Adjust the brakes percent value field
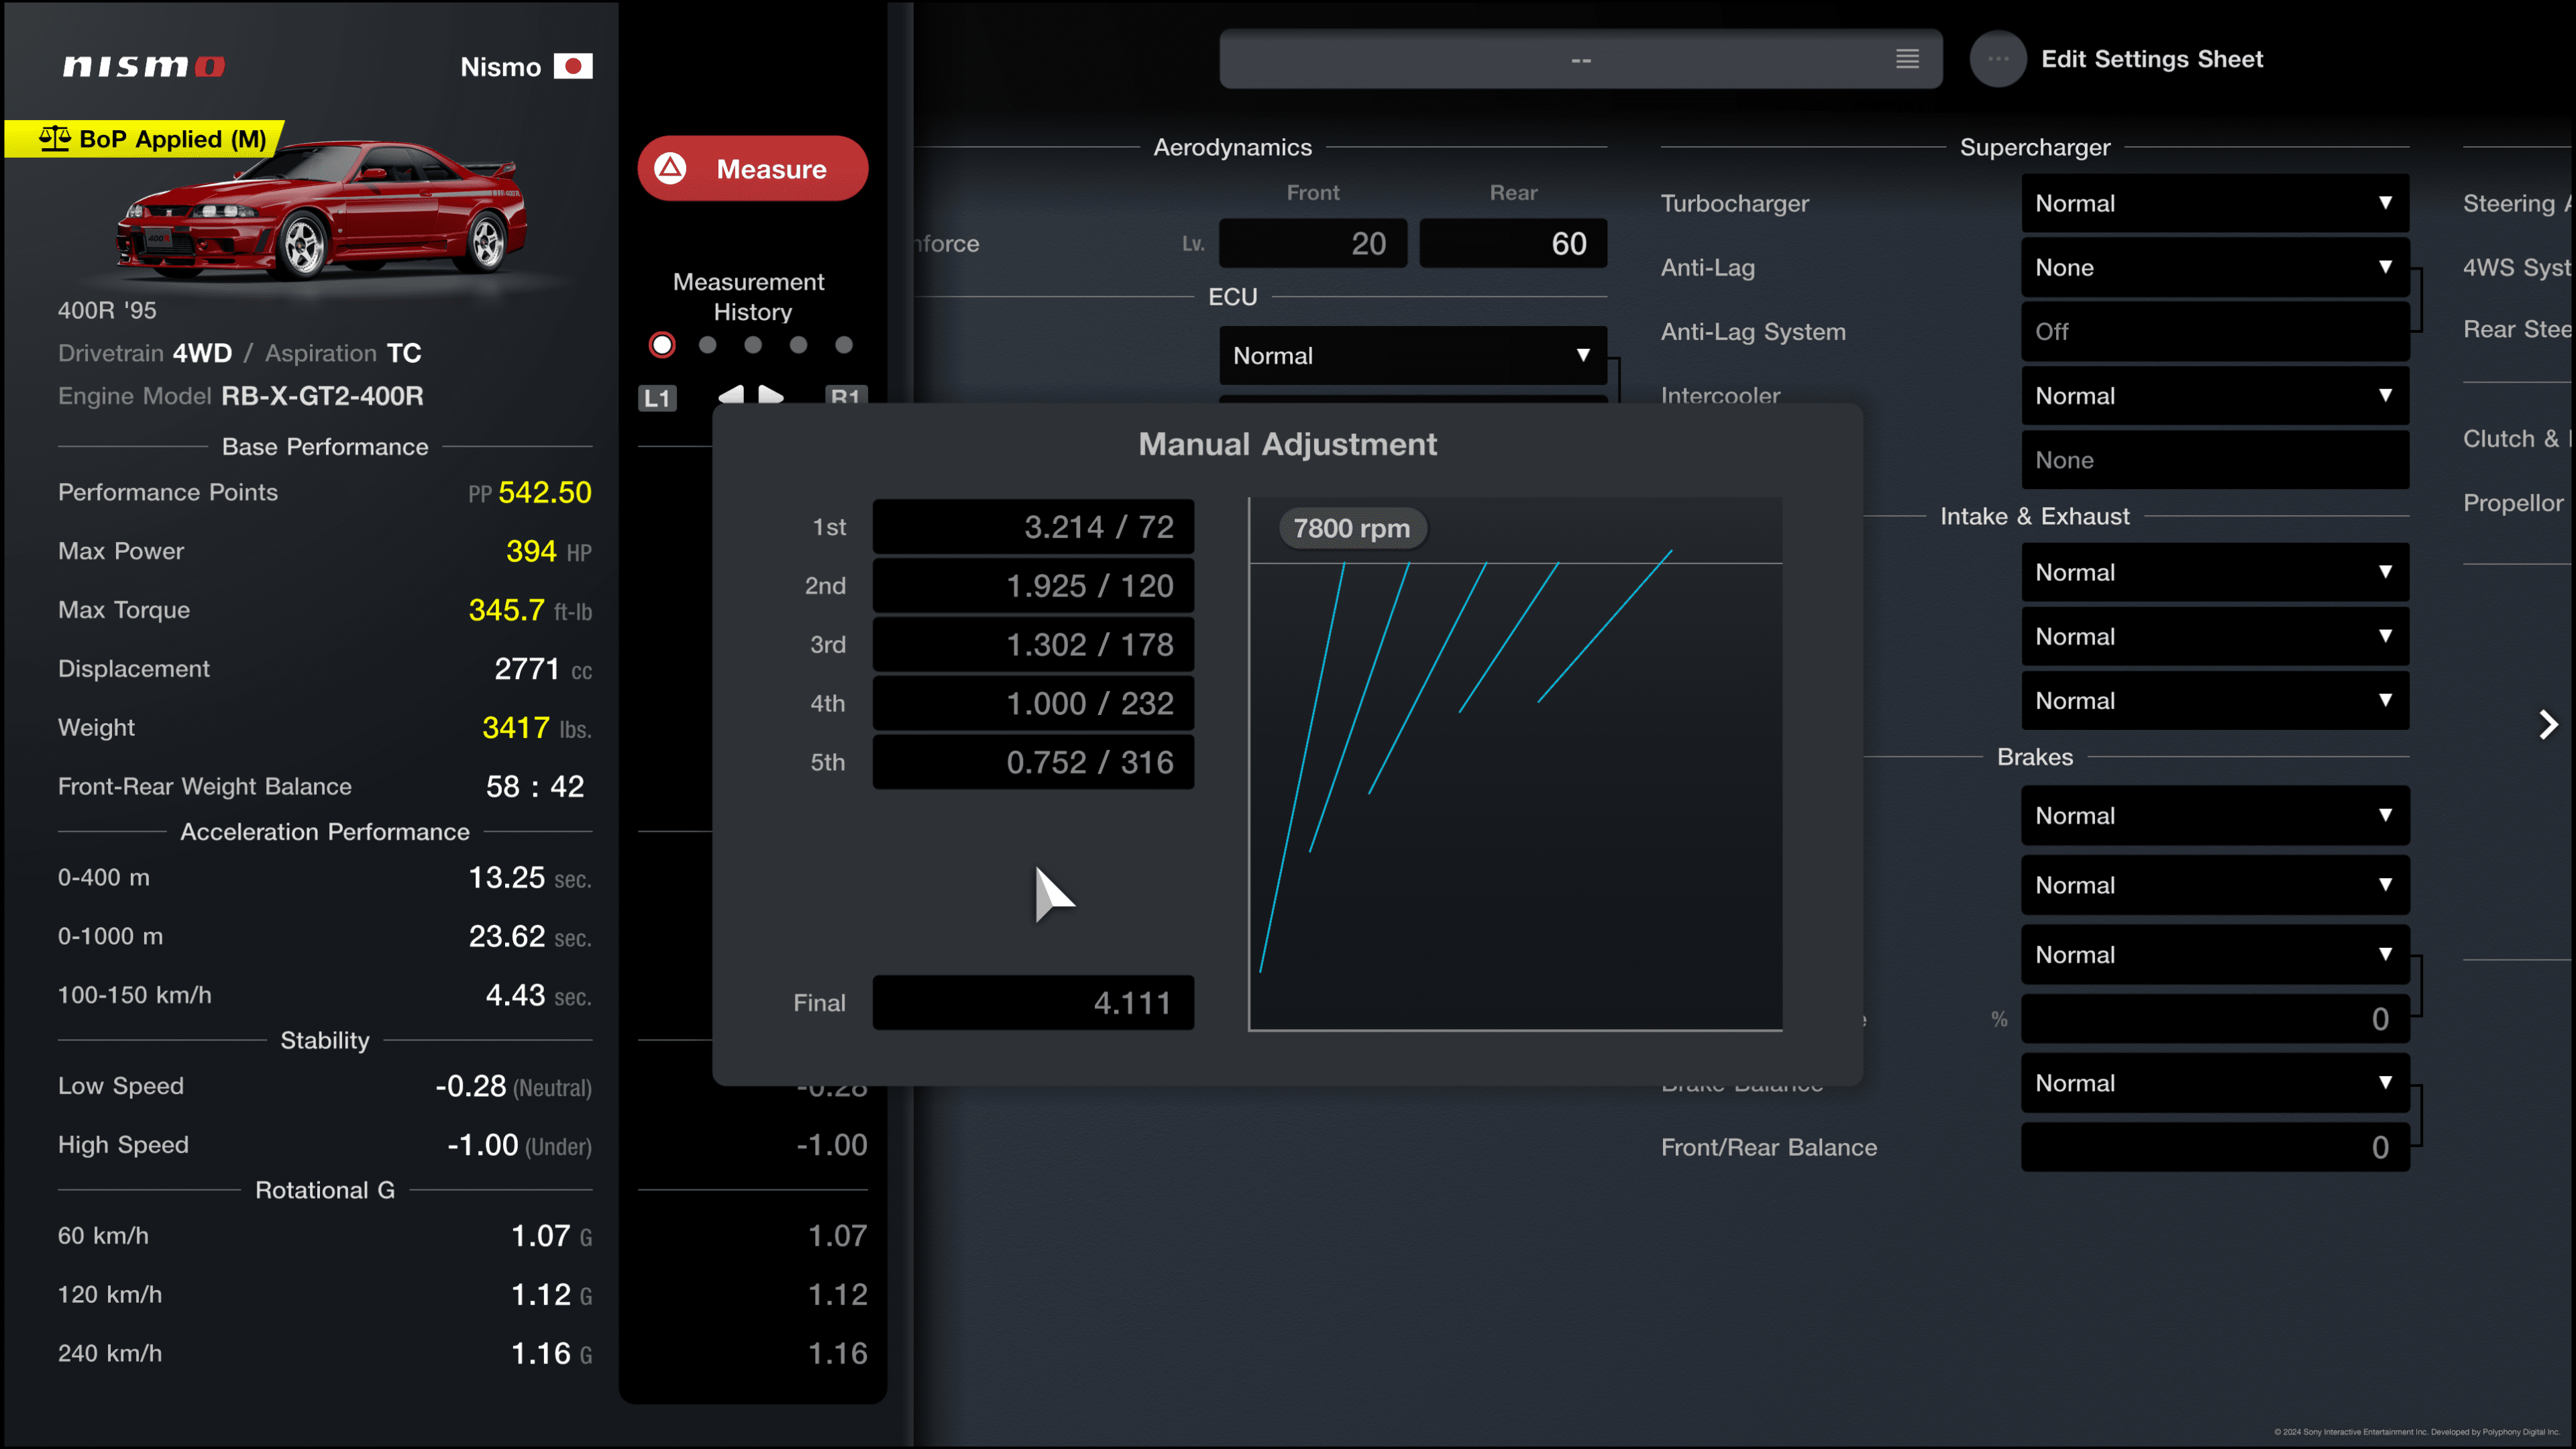This screenshot has height=1449, width=2576. (2215, 1019)
